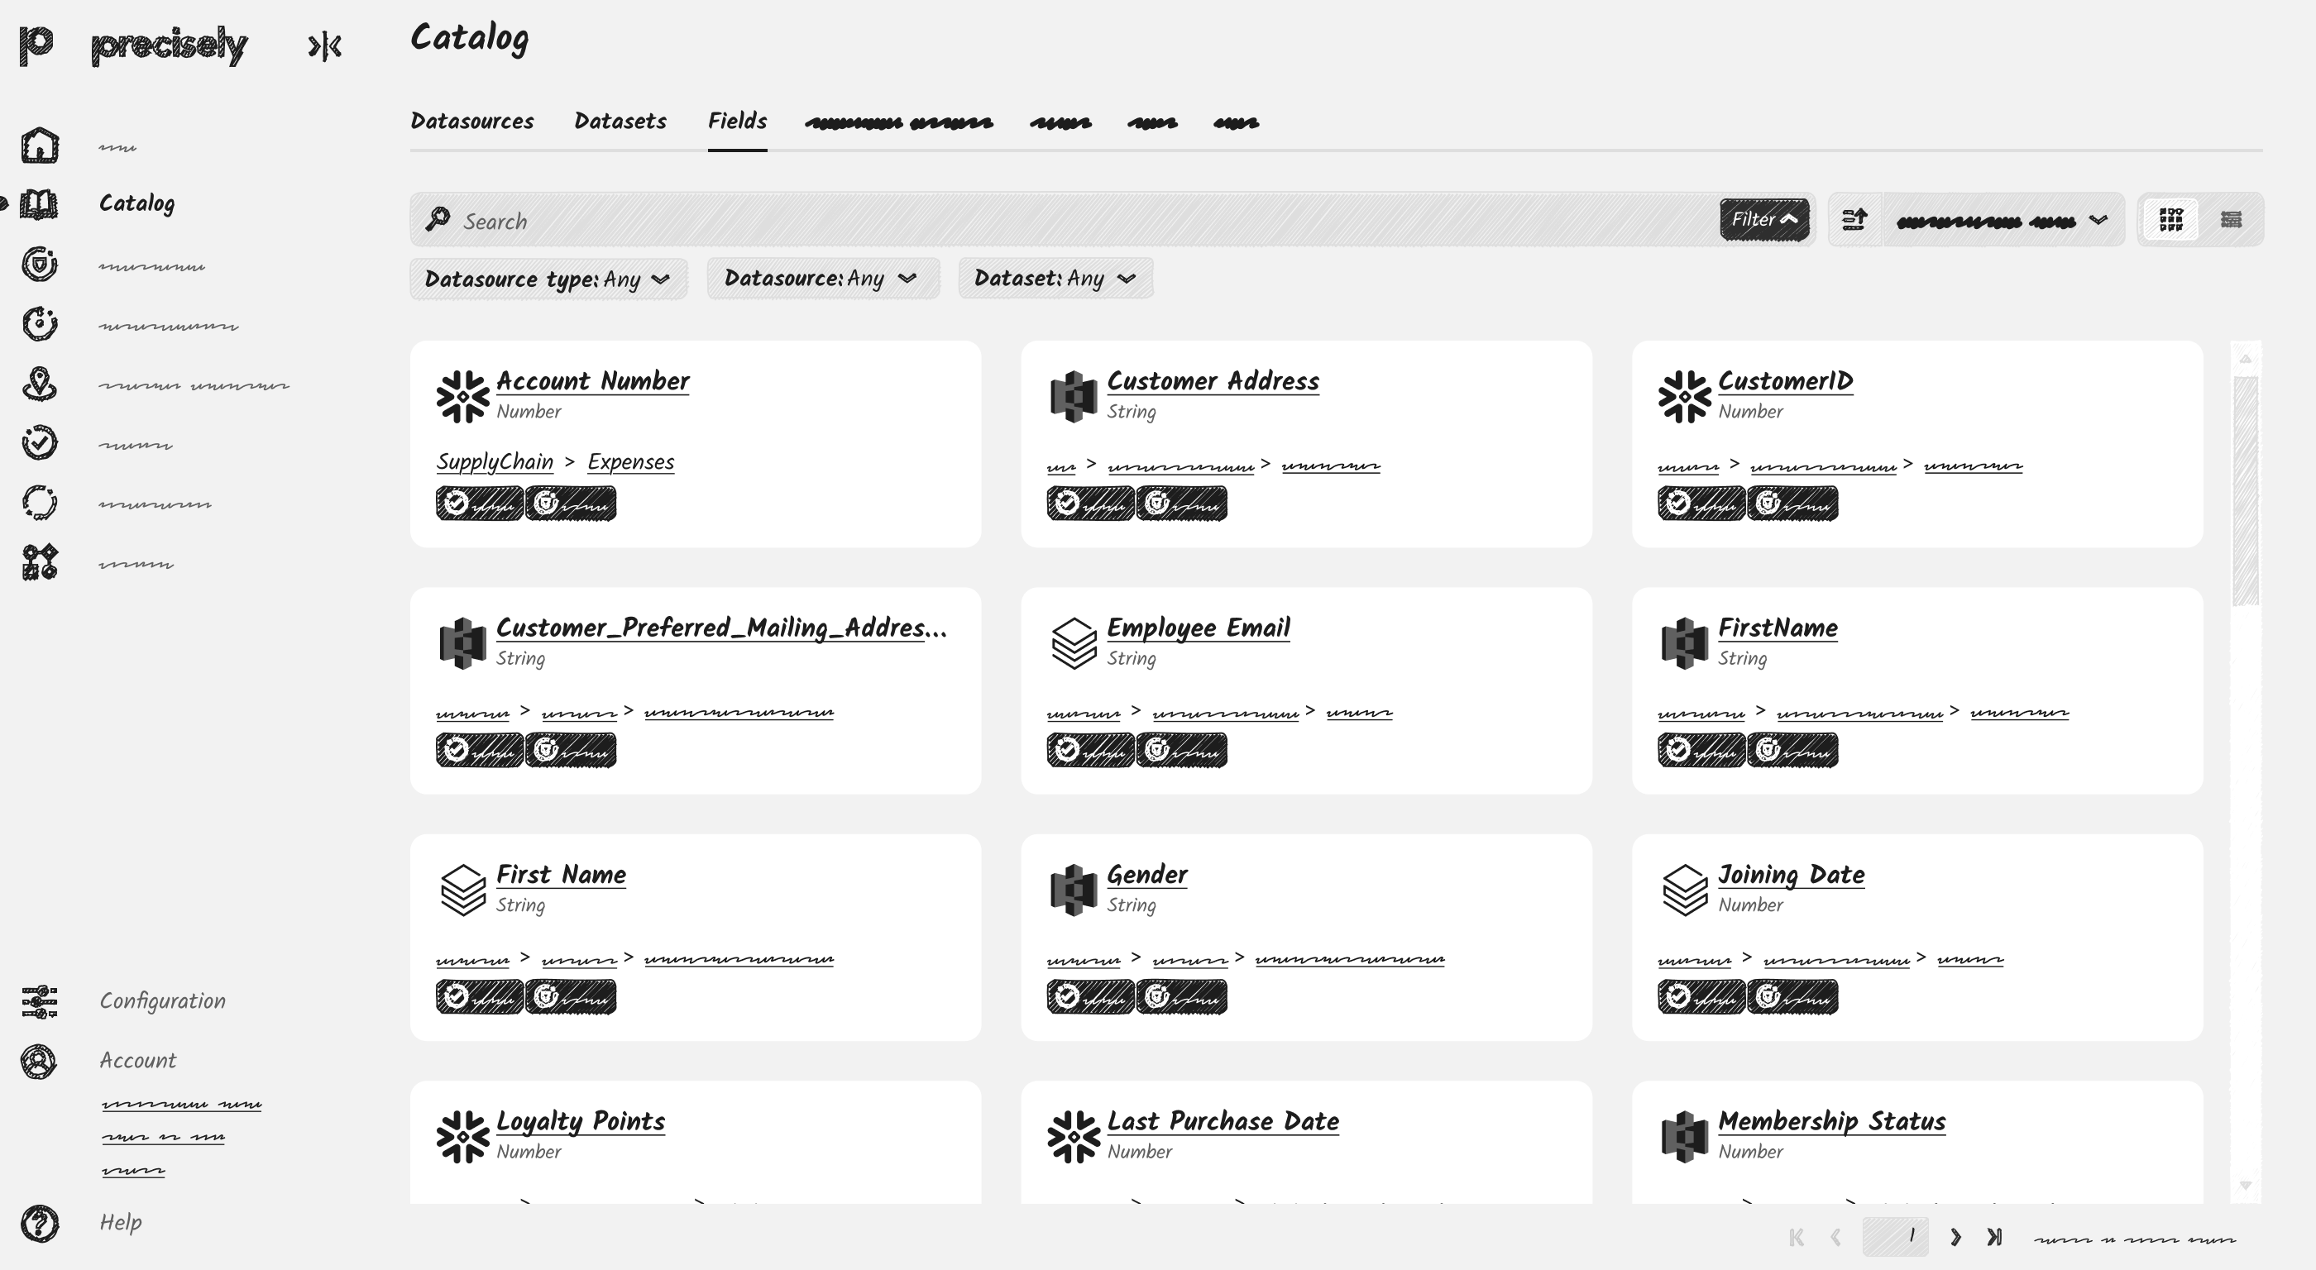Open the Membership Status field link
This screenshot has width=2316, height=1270.
click(x=1831, y=1122)
